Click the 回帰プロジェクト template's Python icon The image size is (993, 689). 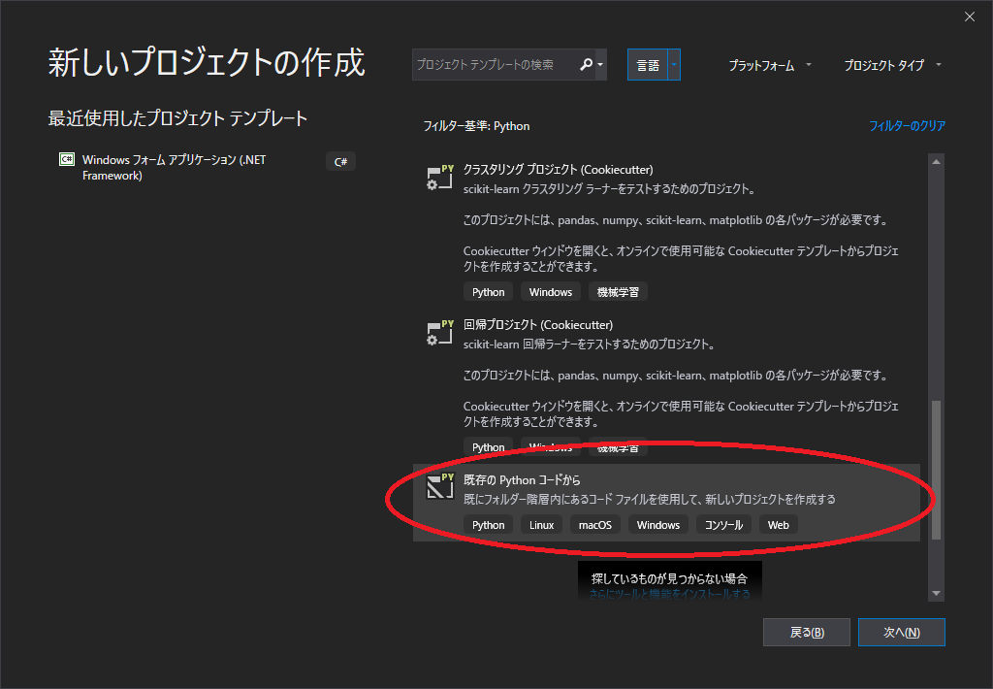click(441, 331)
